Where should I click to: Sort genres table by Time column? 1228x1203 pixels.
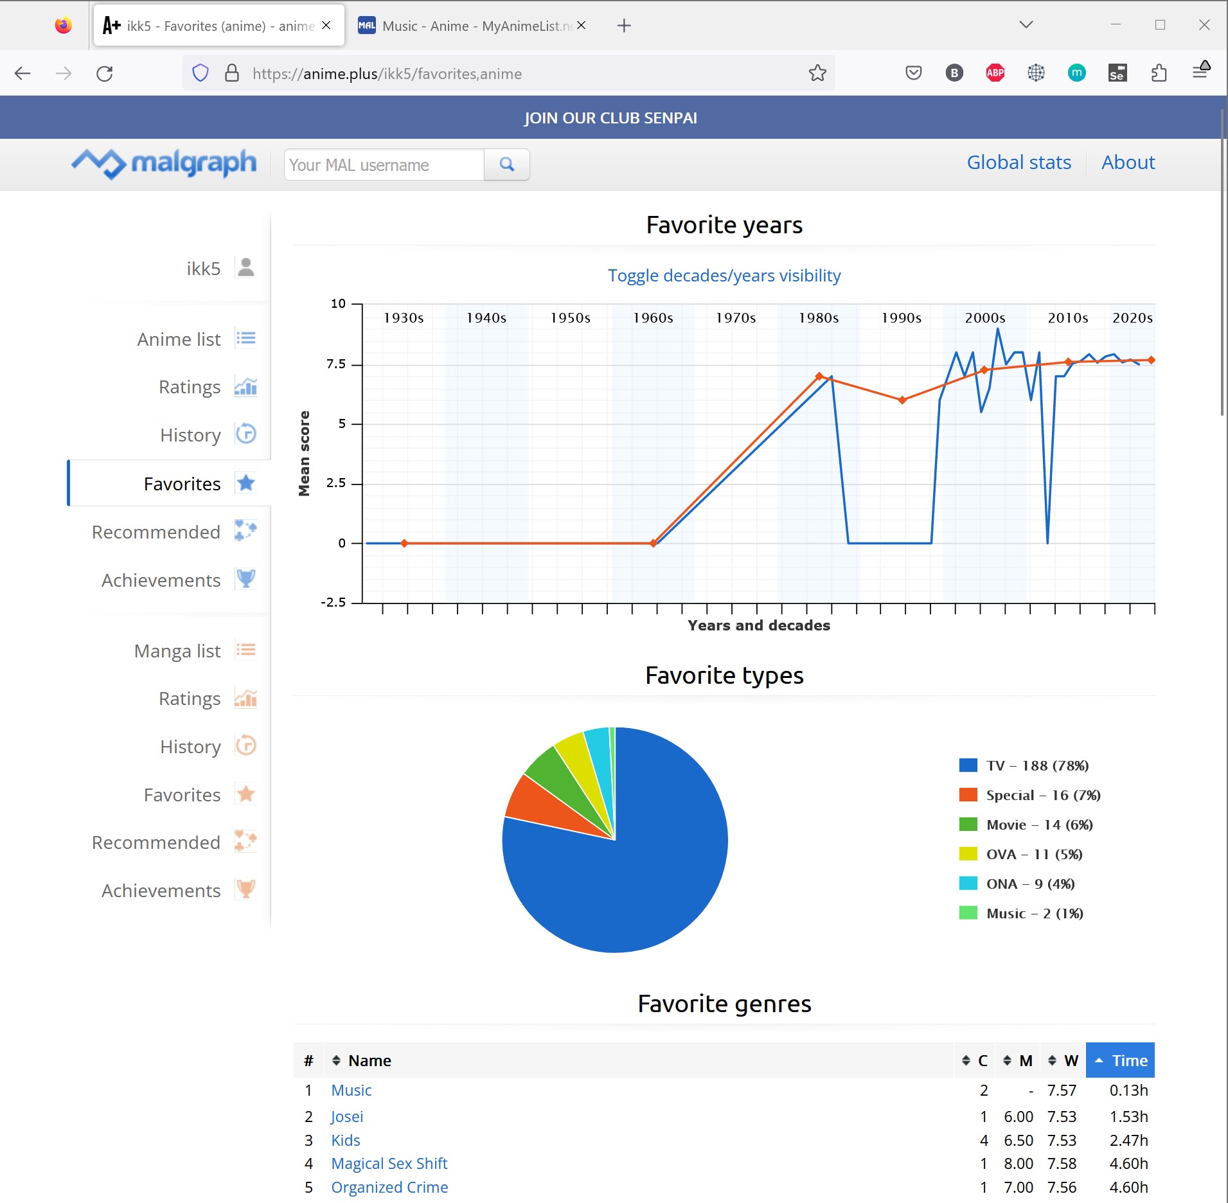pos(1120,1060)
